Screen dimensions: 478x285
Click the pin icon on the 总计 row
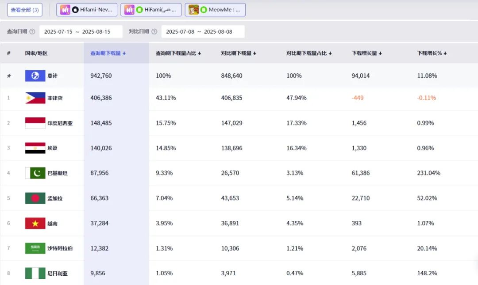8,76
